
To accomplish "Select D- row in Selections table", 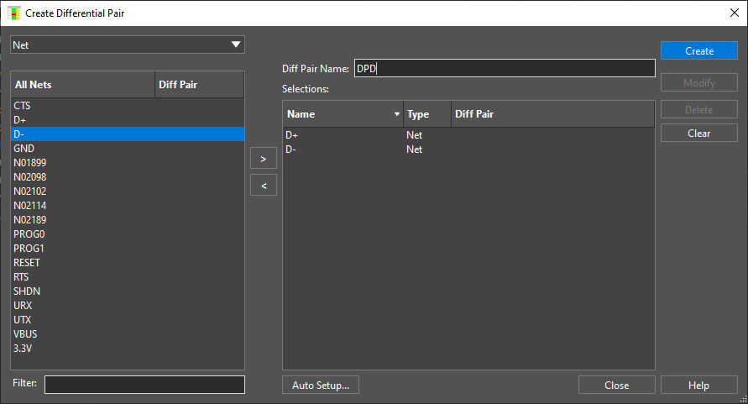I will pyautogui.click(x=468, y=150).
